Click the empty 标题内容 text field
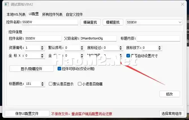Screen dimensions: 189x120 [x=158, y=38]
